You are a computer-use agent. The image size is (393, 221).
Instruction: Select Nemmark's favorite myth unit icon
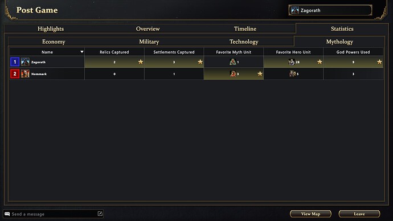(x=233, y=73)
